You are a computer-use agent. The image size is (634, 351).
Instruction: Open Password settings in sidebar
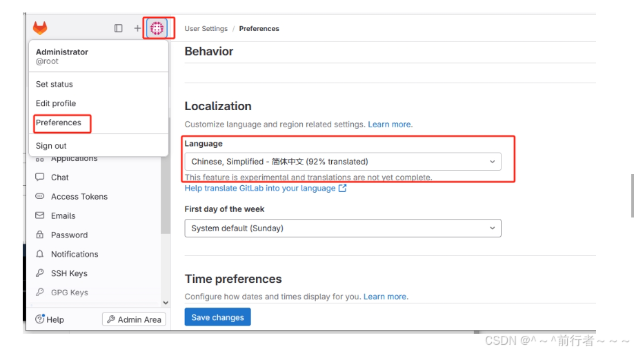tap(69, 235)
